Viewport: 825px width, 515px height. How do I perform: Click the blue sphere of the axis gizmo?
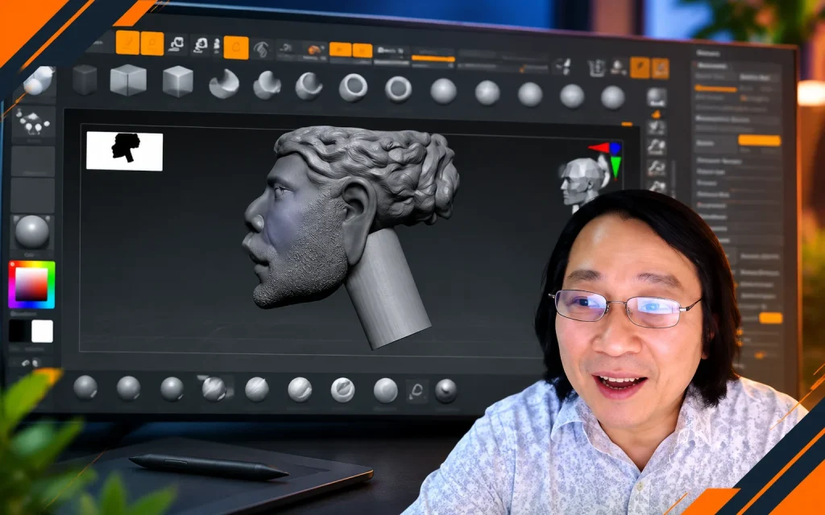point(615,148)
